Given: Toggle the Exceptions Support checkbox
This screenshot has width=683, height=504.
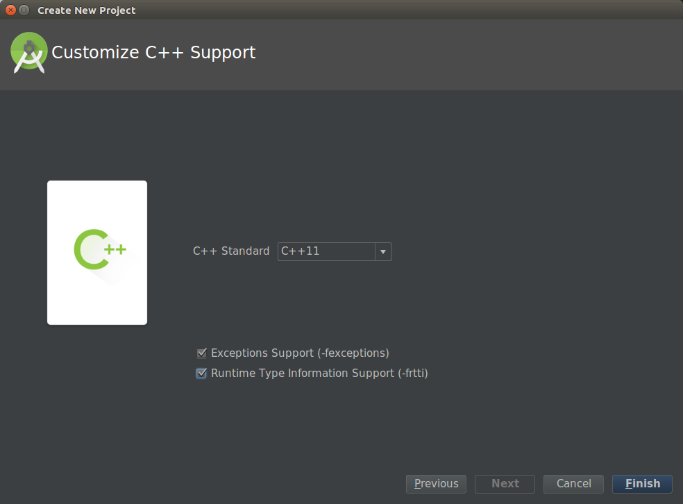Looking at the screenshot, I should point(202,353).
